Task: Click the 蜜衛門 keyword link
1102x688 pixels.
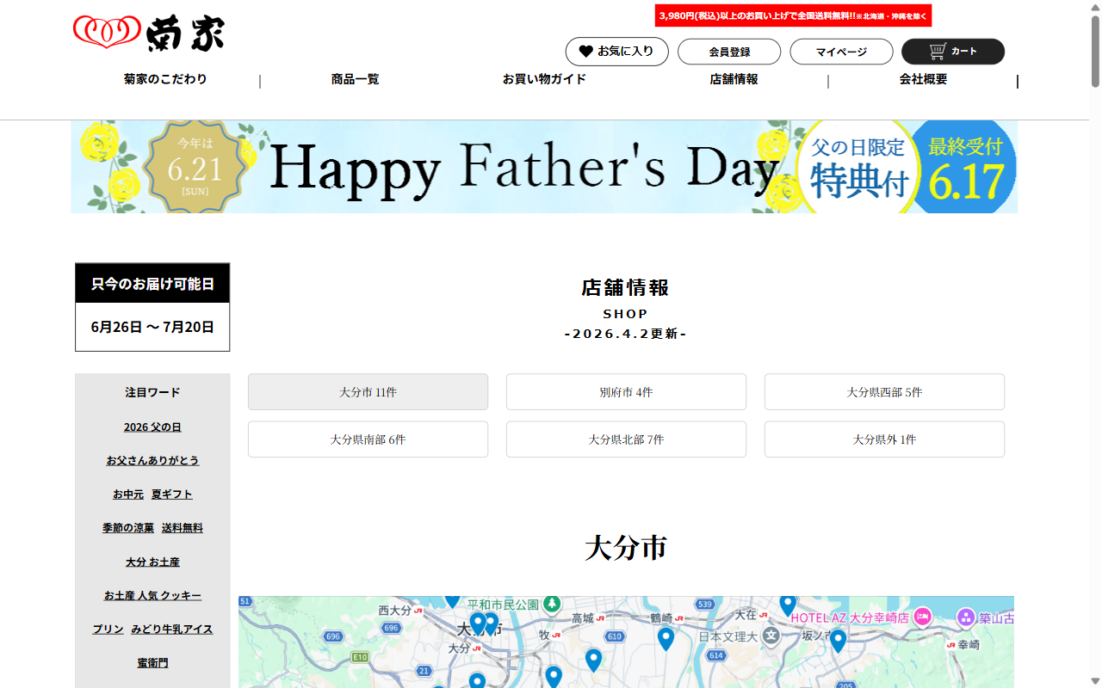Action: [x=152, y=663]
